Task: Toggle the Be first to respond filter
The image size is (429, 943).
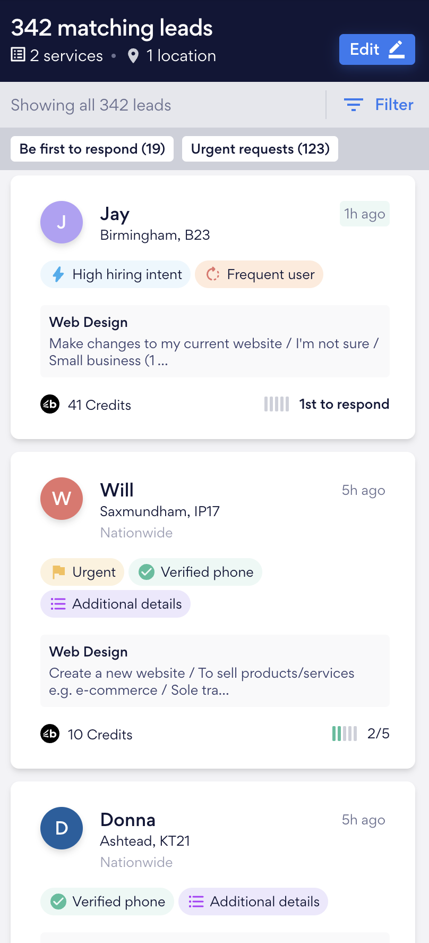Action: click(x=92, y=149)
